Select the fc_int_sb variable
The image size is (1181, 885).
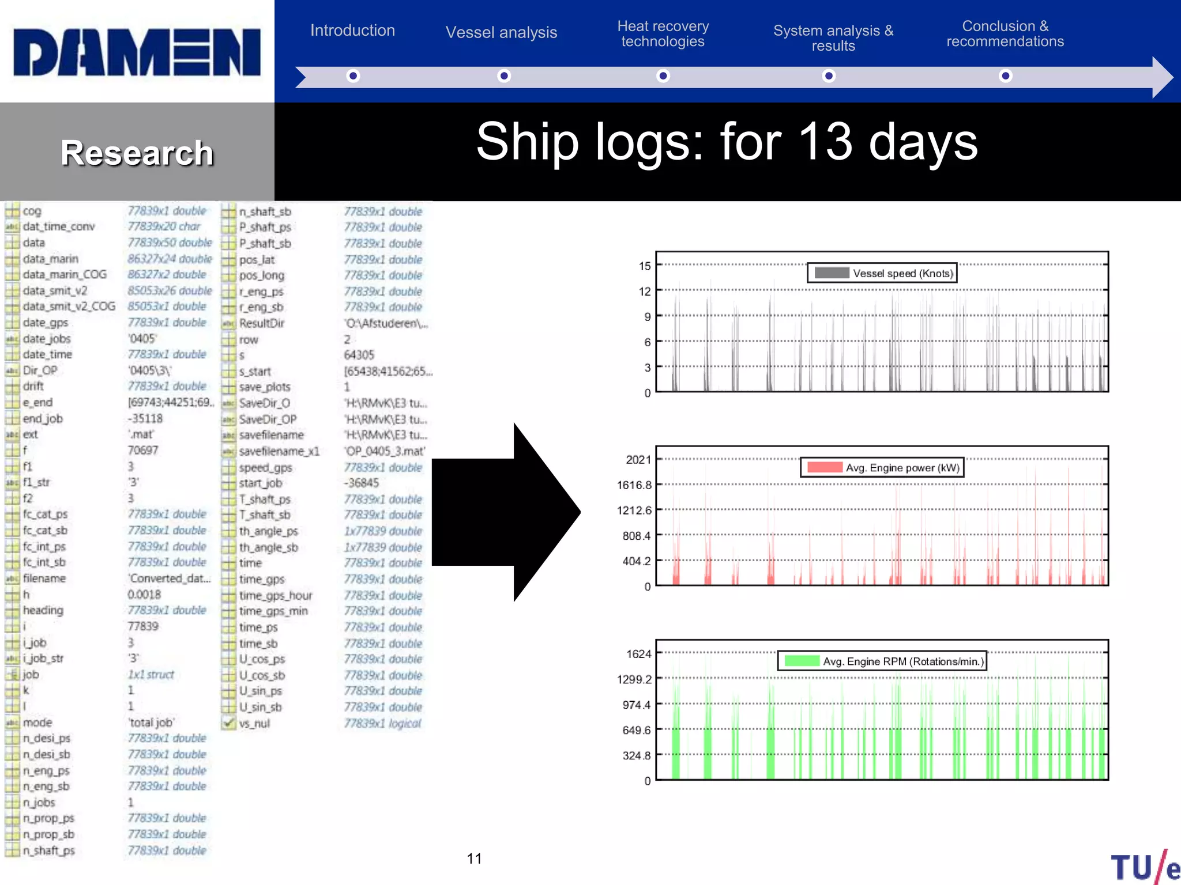44,562
